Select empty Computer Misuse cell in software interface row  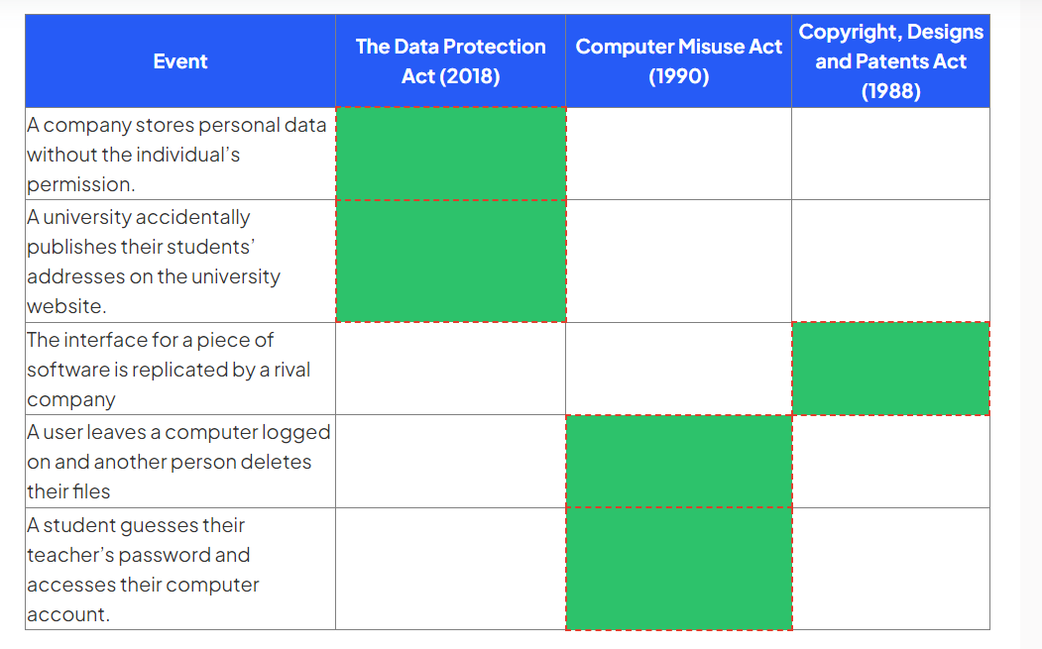pos(678,370)
